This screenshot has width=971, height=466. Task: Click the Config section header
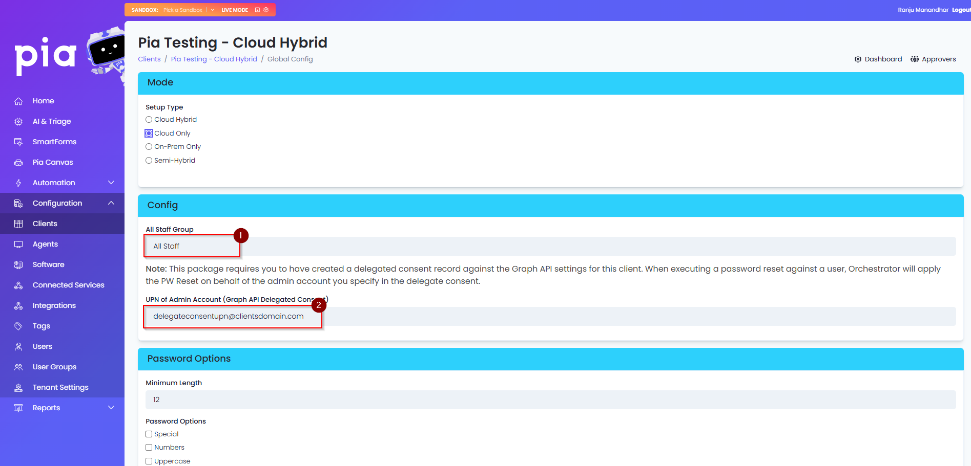pos(551,206)
